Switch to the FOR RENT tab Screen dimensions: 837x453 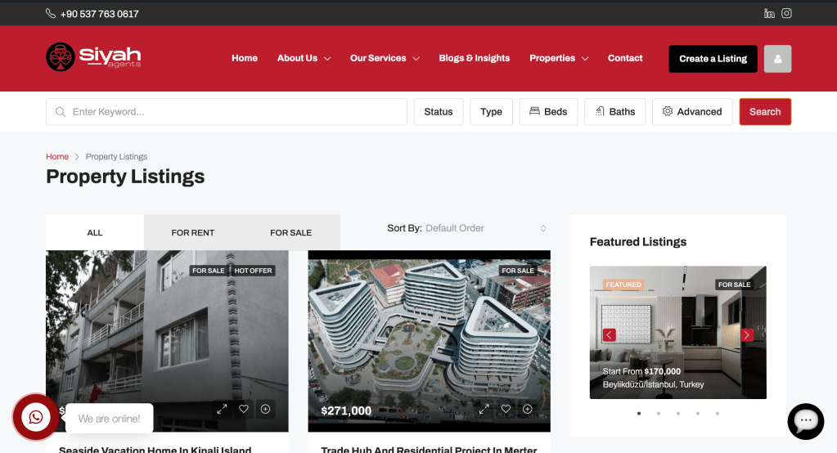(x=192, y=233)
